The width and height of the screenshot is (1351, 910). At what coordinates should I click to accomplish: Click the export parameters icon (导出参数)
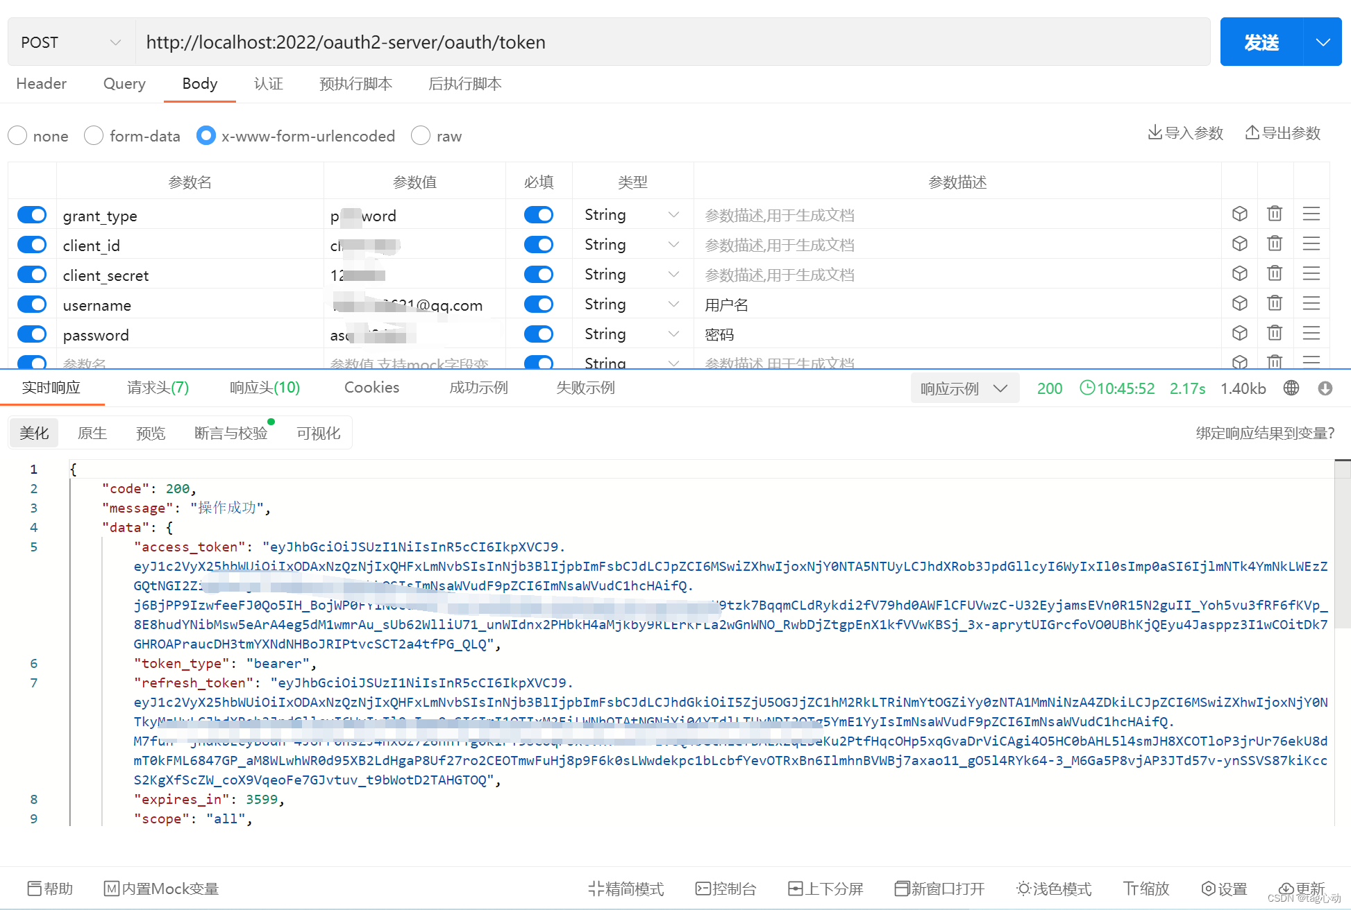(1252, 133)
